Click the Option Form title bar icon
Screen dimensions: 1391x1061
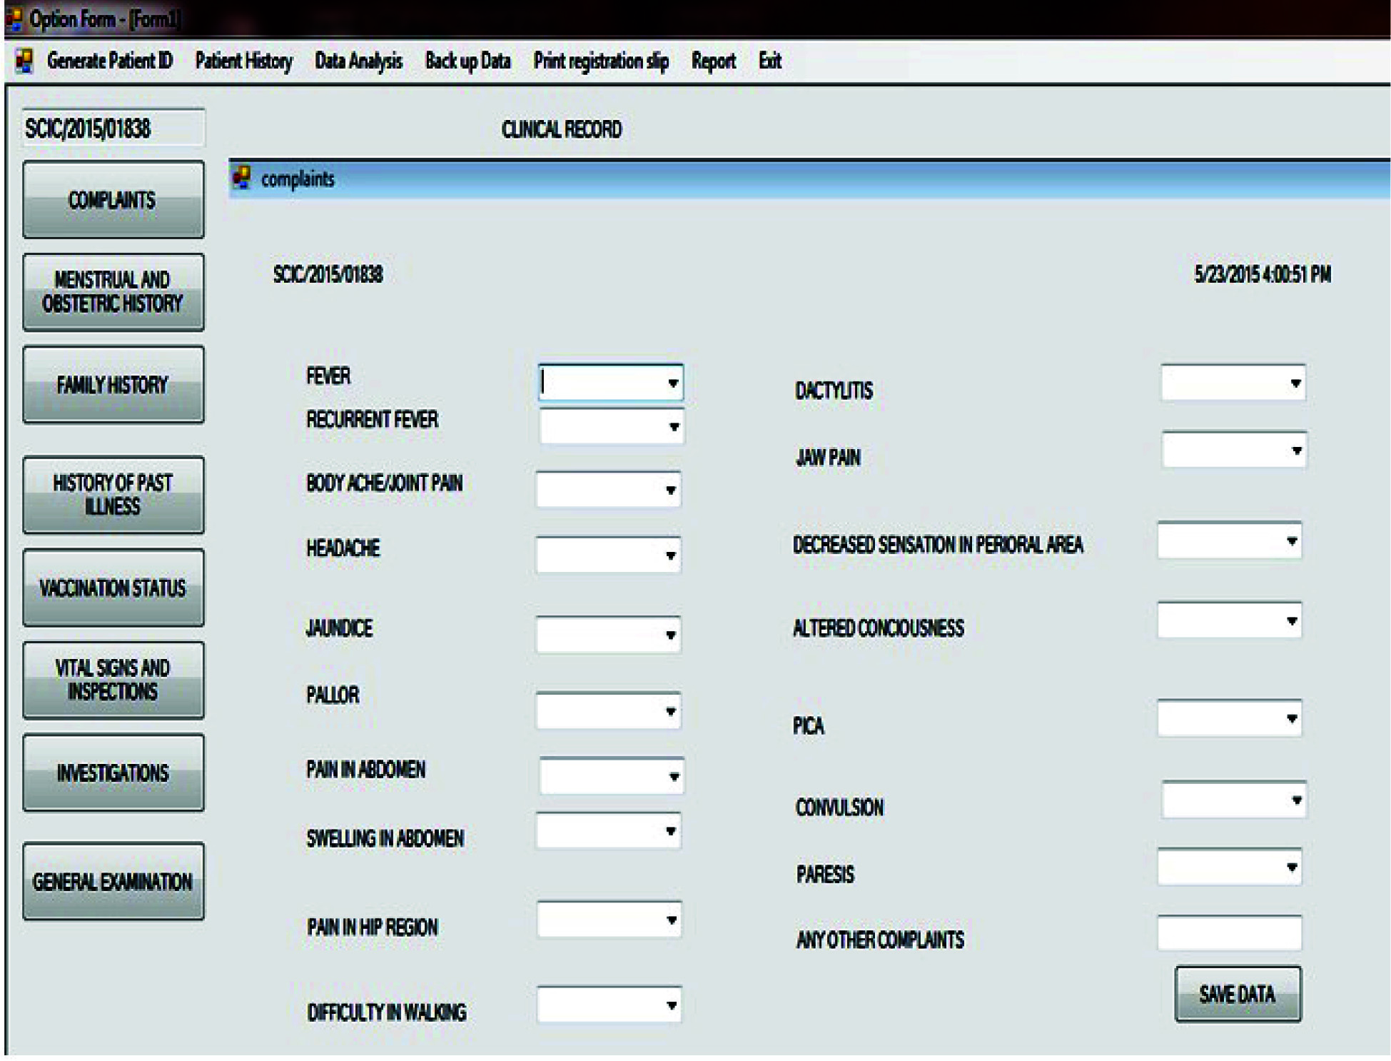14,19
